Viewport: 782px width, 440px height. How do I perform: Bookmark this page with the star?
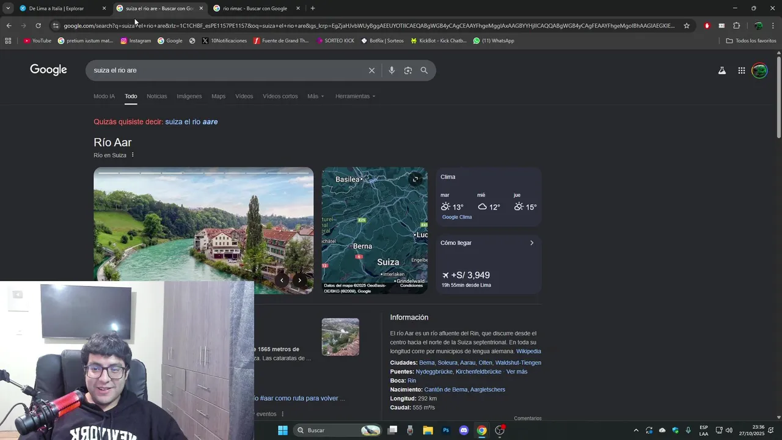[x=687, y=26]
